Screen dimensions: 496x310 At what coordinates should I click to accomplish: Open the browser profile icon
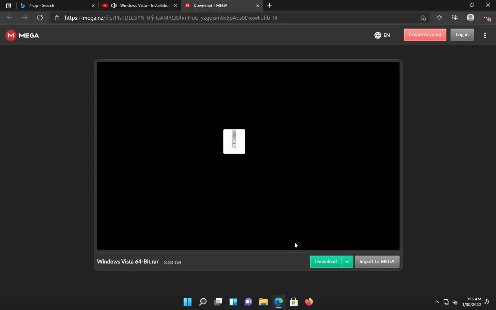[x=471, y=18]
